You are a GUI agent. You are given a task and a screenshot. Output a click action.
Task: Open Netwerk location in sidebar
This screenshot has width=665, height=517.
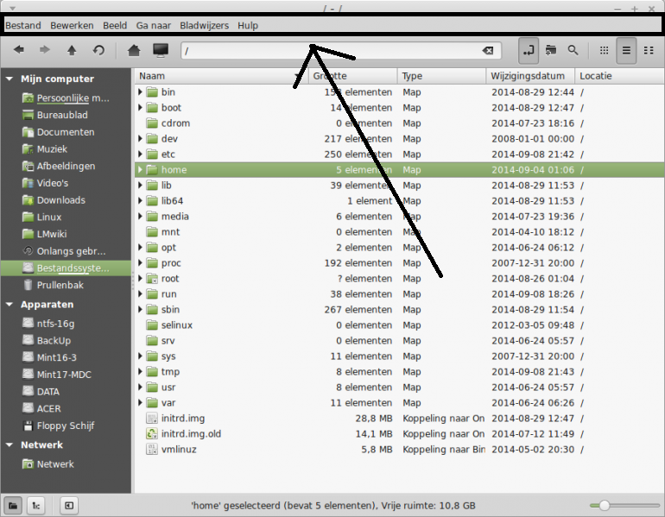pyautogui.click(x=47, y=464)
